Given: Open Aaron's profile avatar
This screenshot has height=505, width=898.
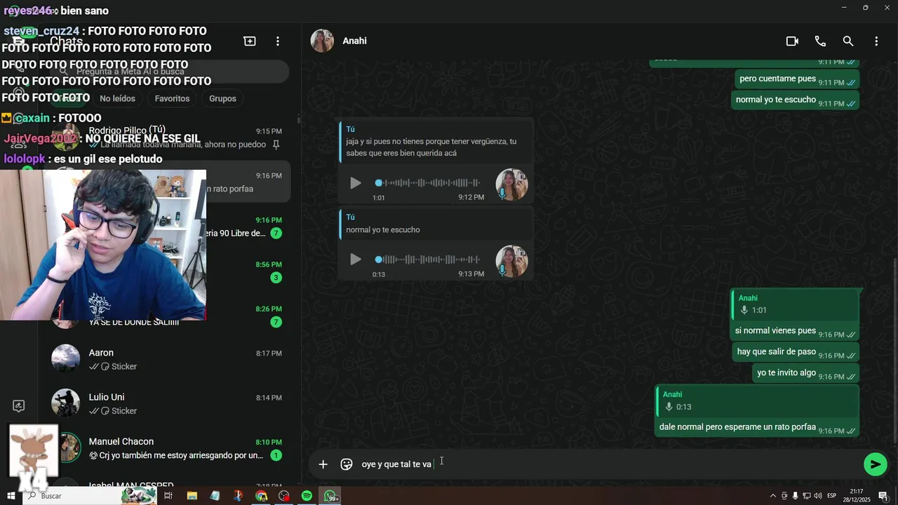Looking at the screenshot, I should point(66,358).
